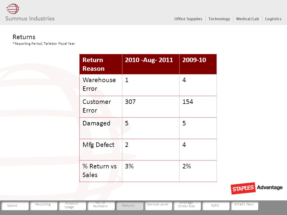Click the Reporting Period footnote text
The width and height of the screenshot is (287, 215).
[44, 44]
